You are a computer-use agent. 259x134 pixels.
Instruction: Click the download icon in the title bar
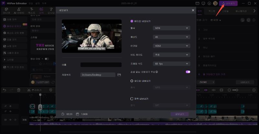[x=209, y=3]
